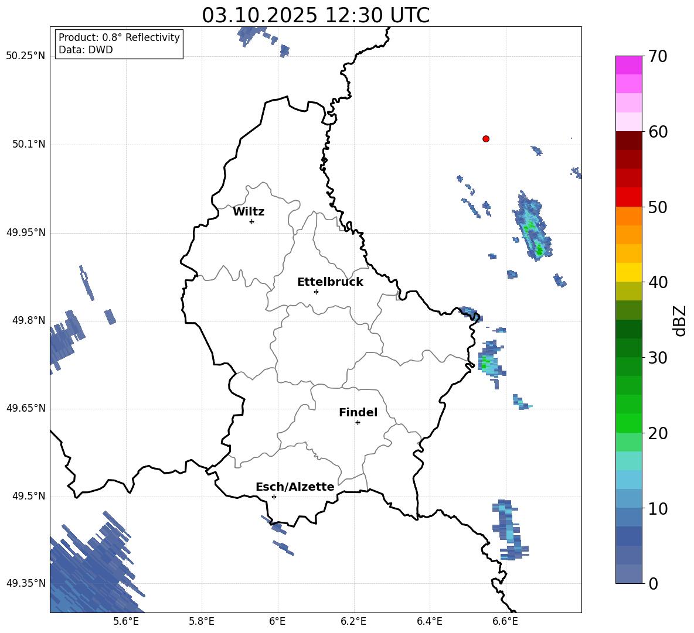Image resolution: width=694 pixels, height=633 pixels.
Task: Click the 40 value on the colorbar
Action: pos(658,282)
